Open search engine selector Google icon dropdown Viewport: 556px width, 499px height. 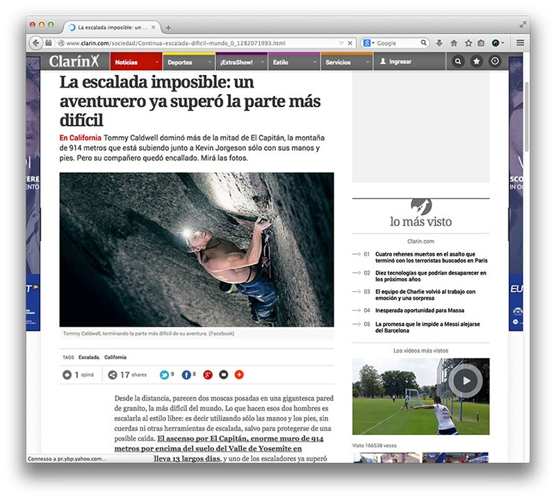tap(369, 43)
